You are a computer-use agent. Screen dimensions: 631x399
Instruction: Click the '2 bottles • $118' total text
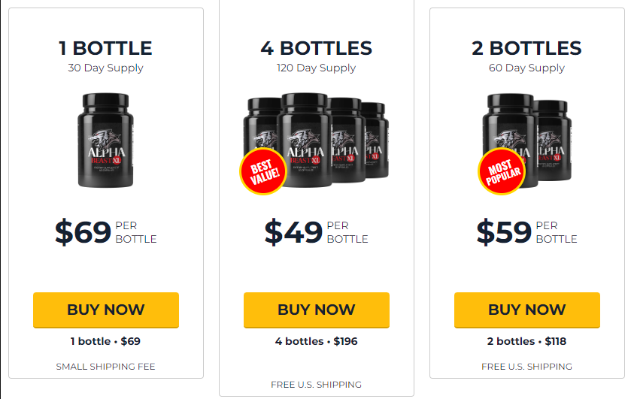(526, 341)
